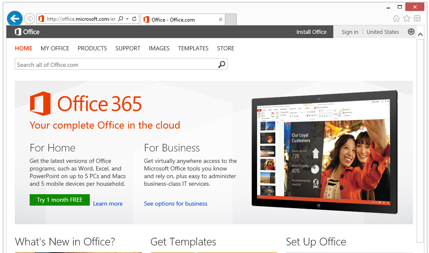
Task: Click Install Office in the header
Action: pyautogui.click(x=312, y=32)
